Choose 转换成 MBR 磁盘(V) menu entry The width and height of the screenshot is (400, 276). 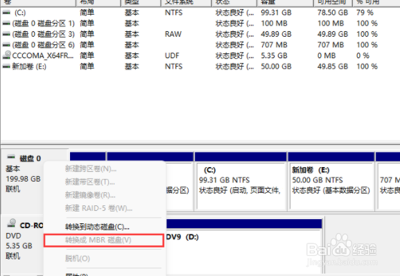click(103, 240)
